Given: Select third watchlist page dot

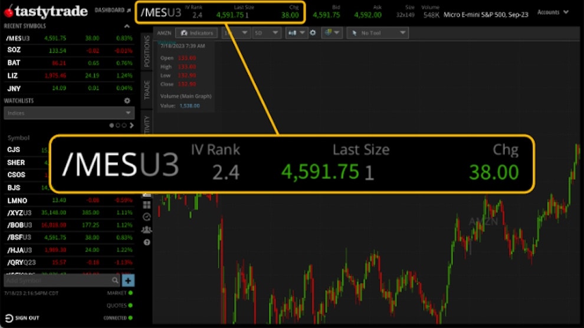Looking at the screenshot, I should coord(124,126).
